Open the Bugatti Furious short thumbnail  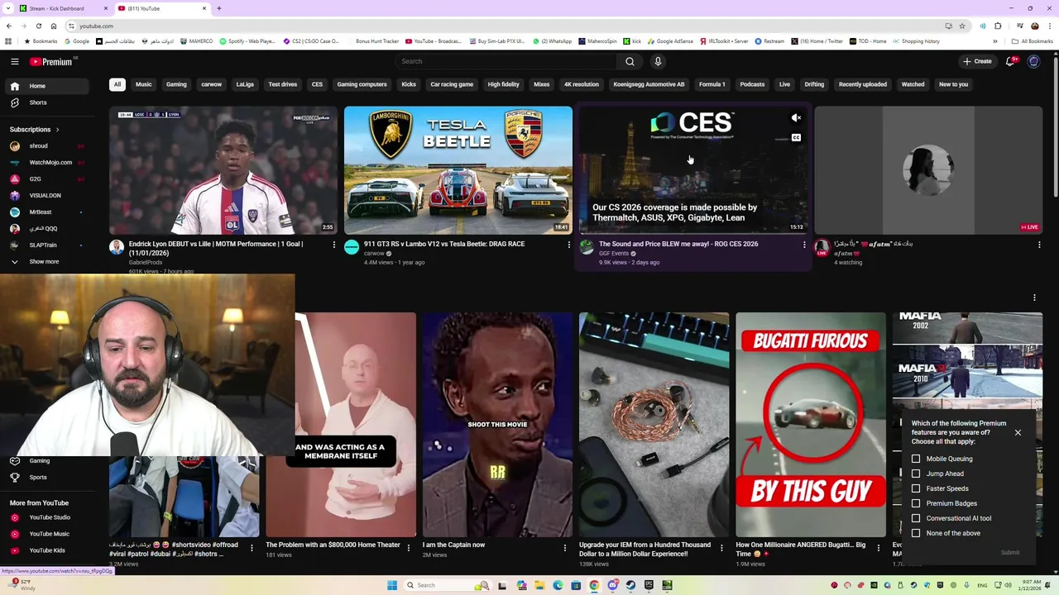coord(811,425)
